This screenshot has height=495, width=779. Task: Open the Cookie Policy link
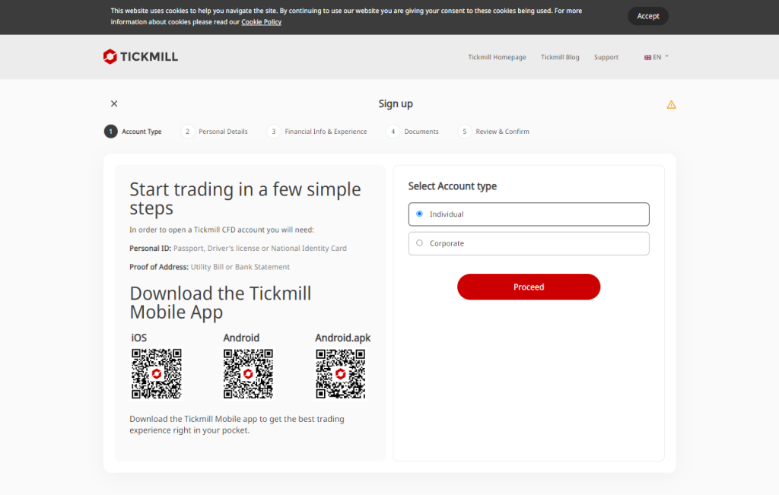[261, 22]
